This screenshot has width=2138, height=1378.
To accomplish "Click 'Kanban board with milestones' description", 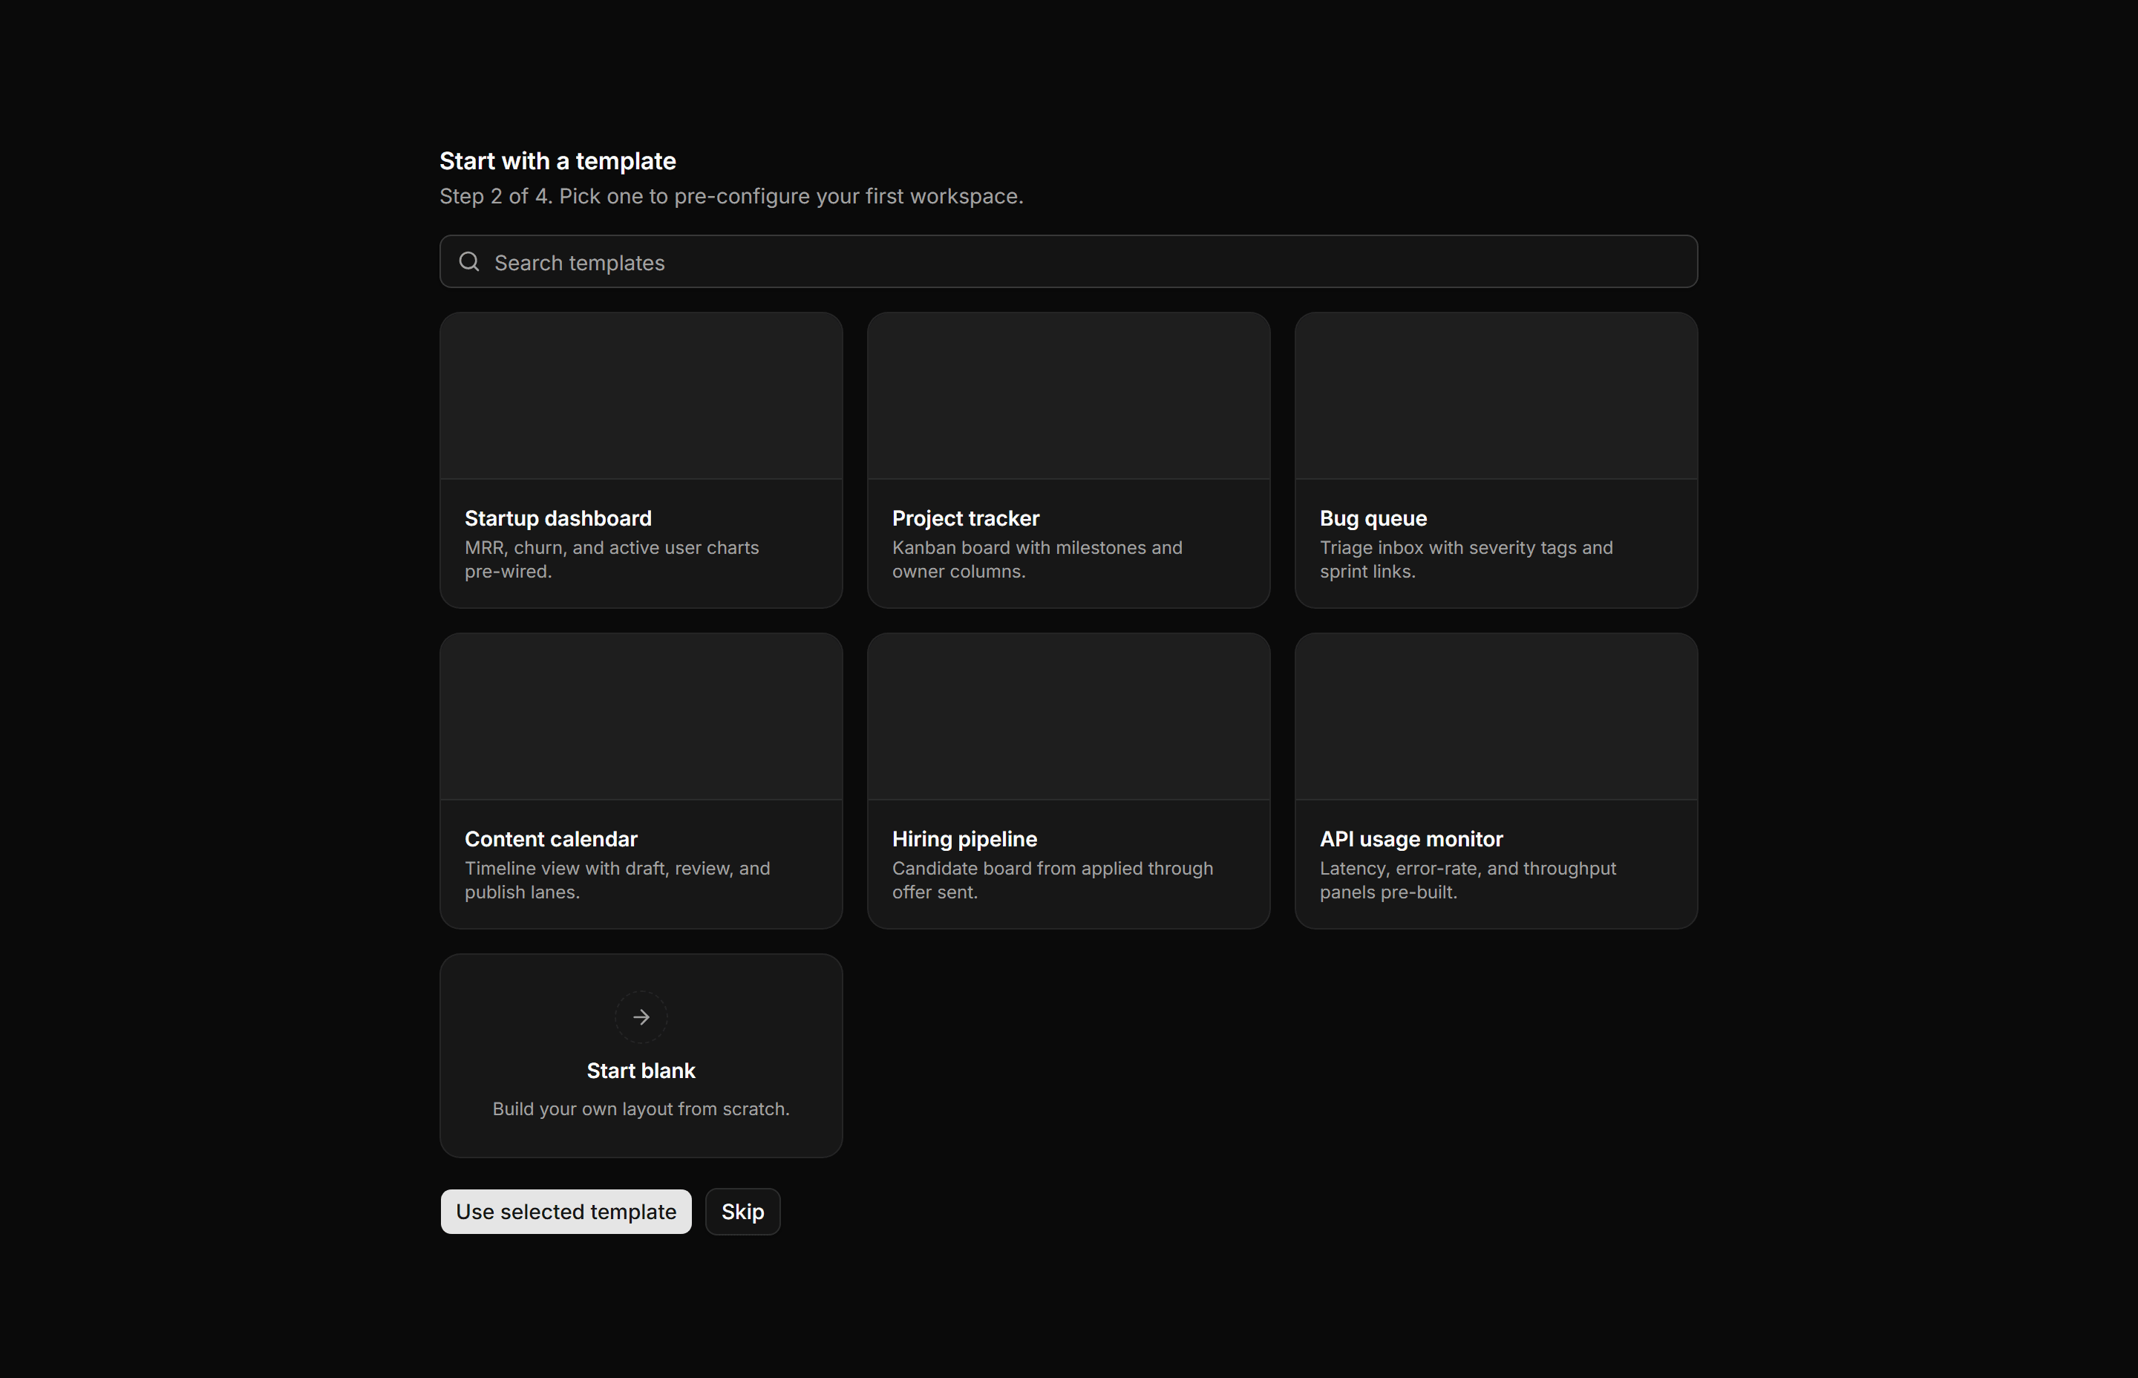I will coord(1037,559).
